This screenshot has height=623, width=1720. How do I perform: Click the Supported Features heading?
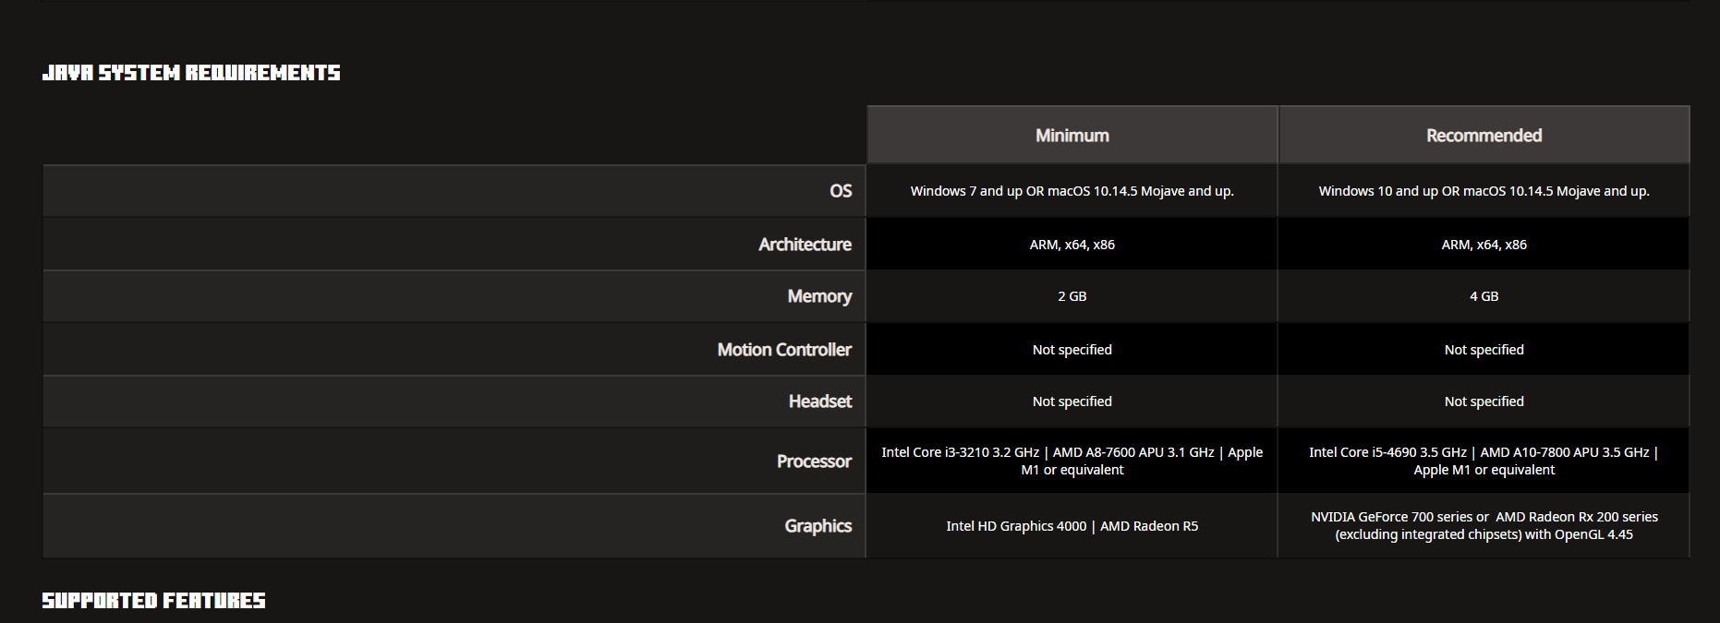(x=153, y=601)
